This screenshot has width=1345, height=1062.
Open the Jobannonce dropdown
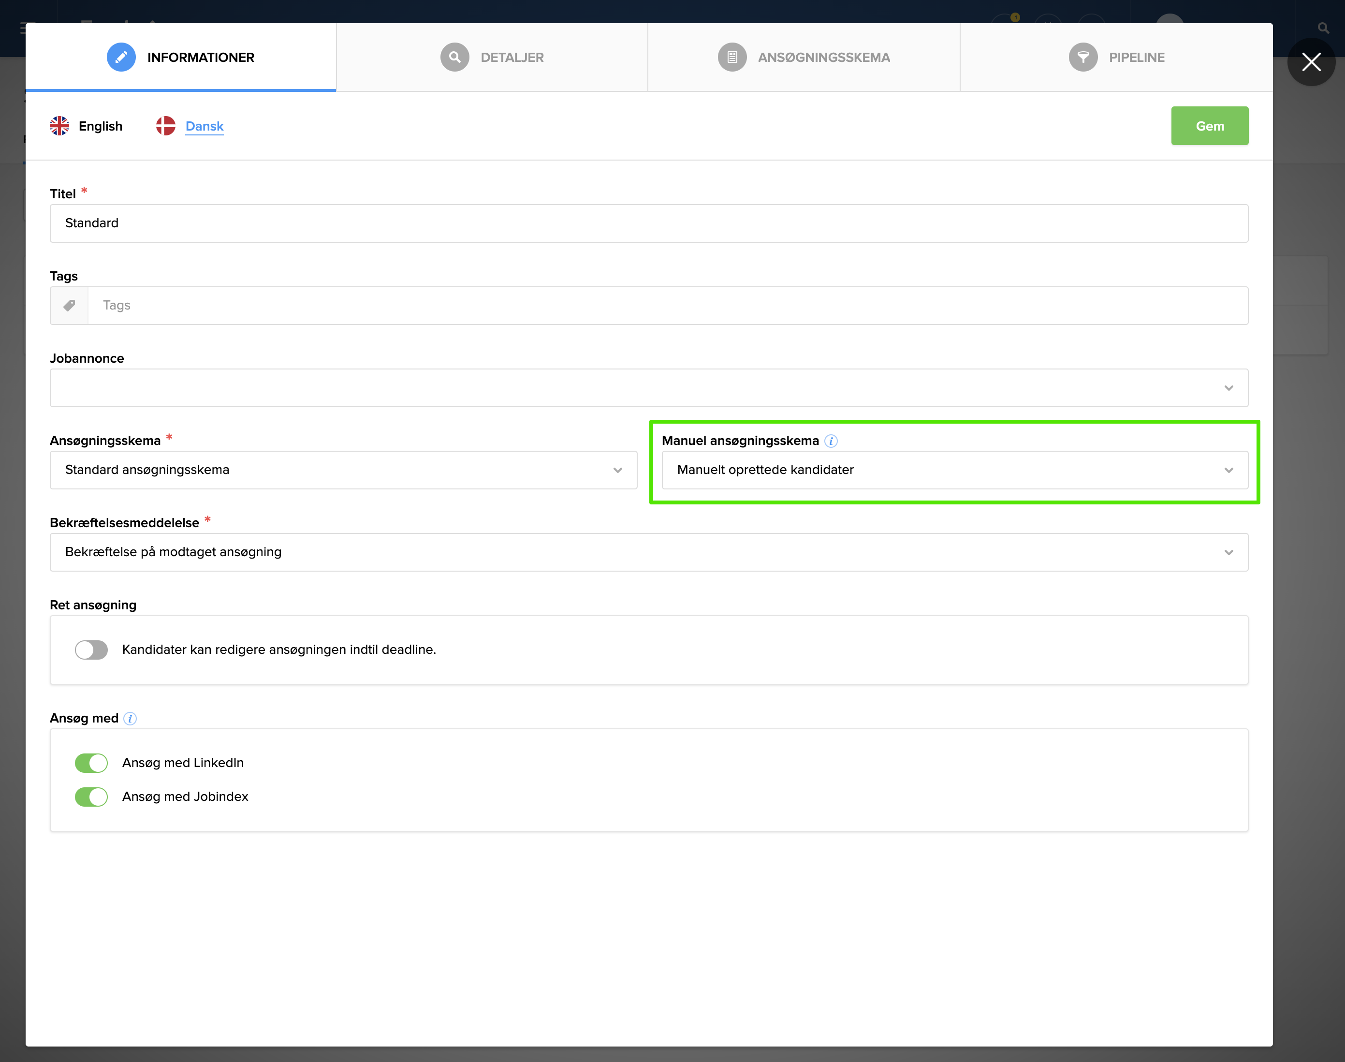coord(648,388)
